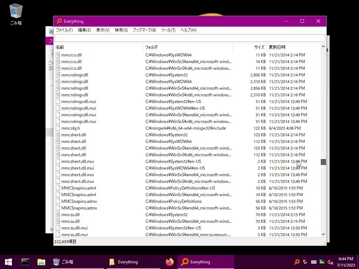
Task: Open the 表示(V) menu
Action: tap(103, 30)
